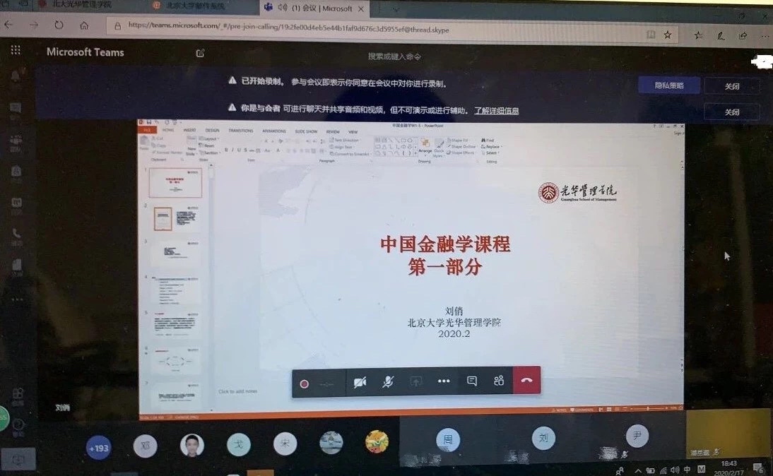Image resolution: width=773 pixels, height=476 pixels.
Task: Open the new chat compose icon
Action: point(200,53)
